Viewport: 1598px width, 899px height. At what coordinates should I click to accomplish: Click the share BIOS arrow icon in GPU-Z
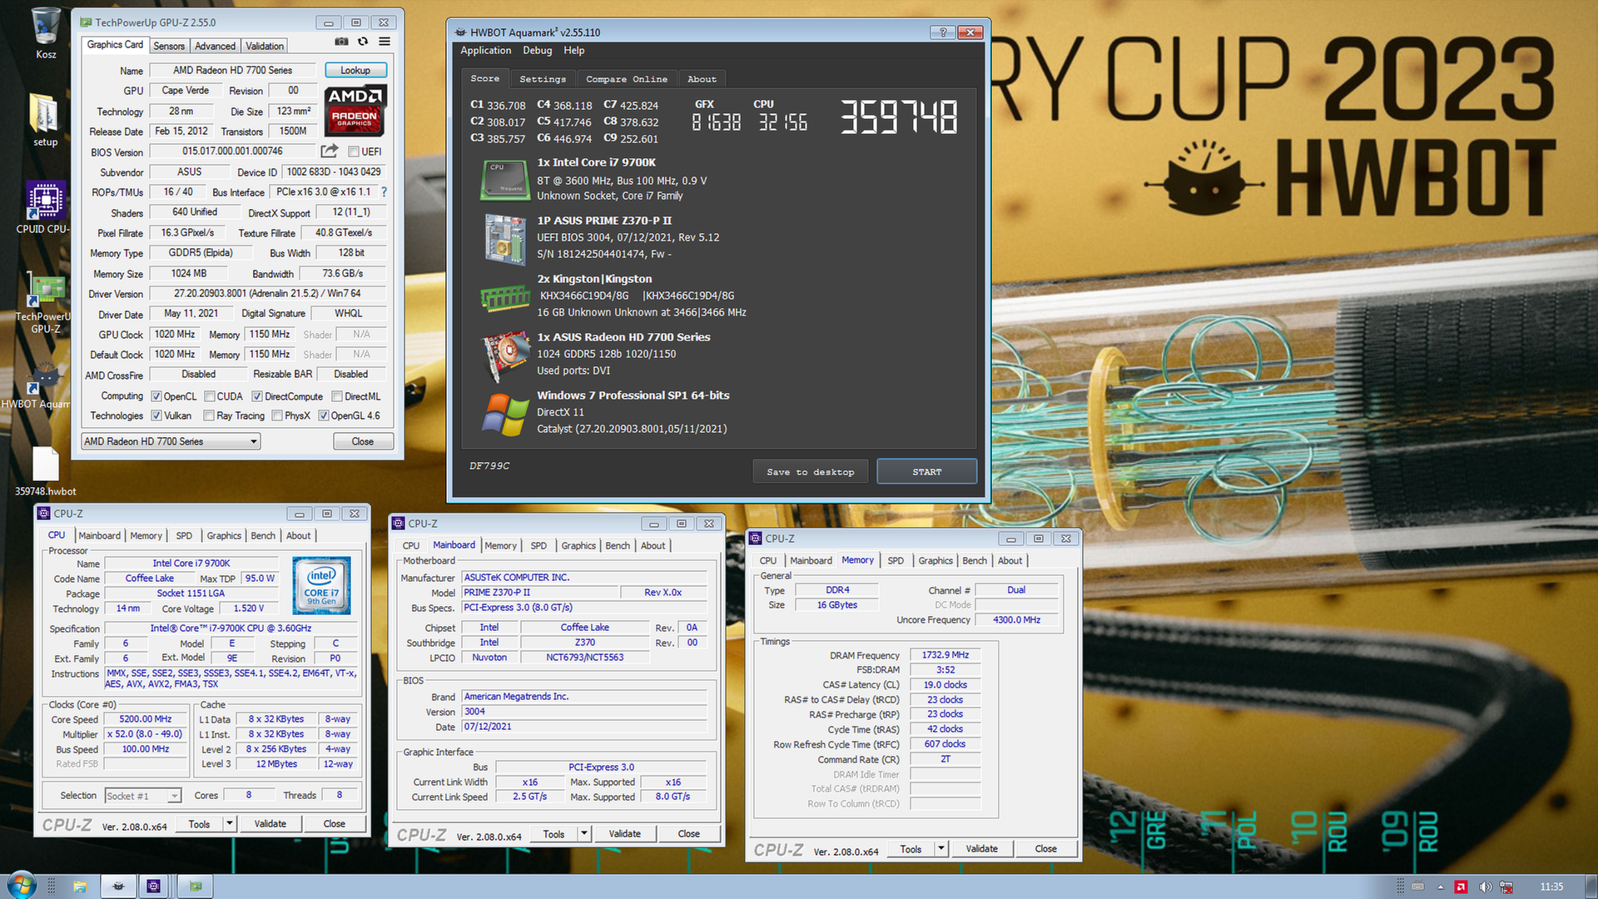[330, 151]
